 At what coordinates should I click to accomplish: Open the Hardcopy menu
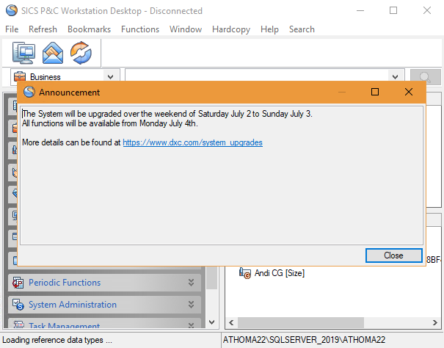coord(232,29)
